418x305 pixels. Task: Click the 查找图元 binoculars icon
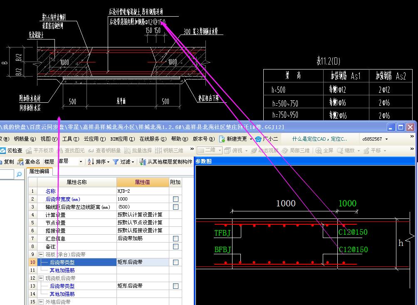click(60, 151)
